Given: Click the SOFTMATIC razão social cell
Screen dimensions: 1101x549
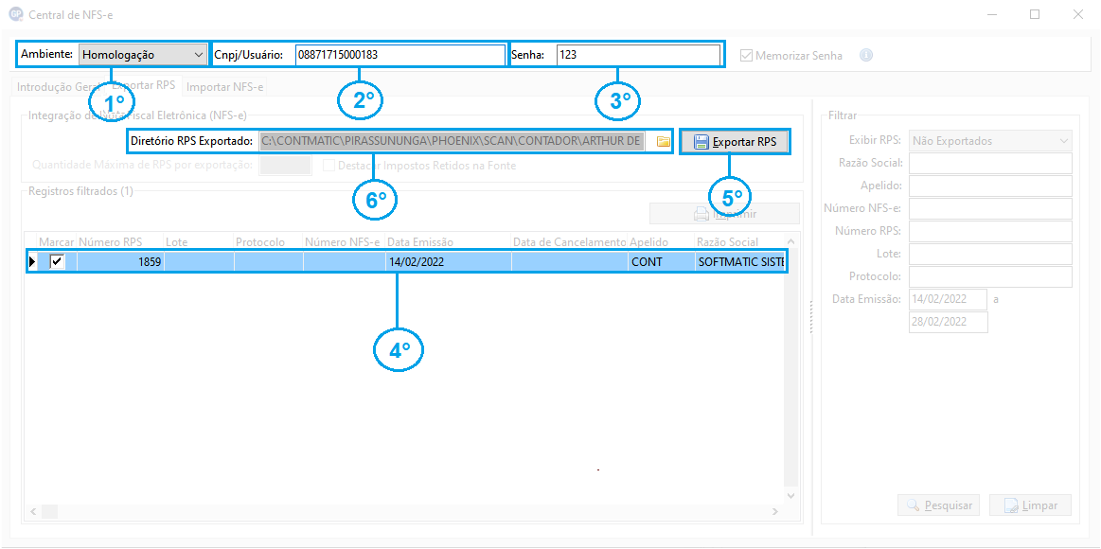Looking at the screenshot, I should 738,262.
